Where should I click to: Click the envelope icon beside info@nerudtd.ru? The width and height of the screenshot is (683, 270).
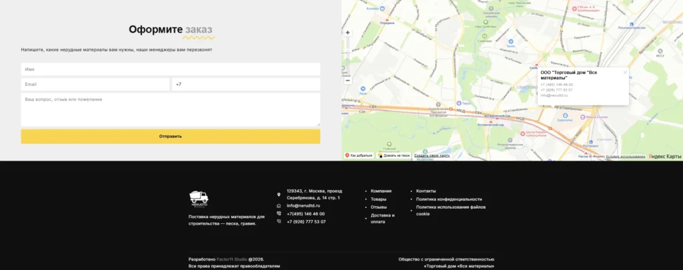[x=279, y=206]
